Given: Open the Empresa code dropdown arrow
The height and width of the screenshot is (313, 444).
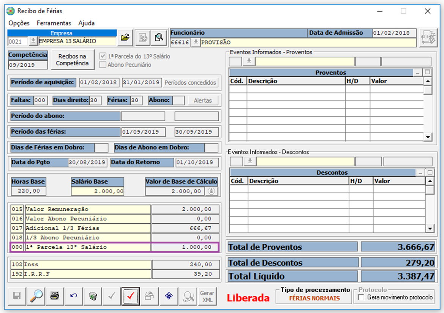Looking at the screenshot, I should (33, 41).
